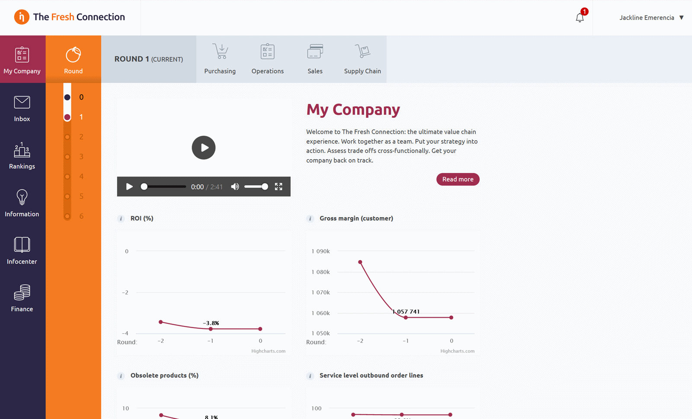Enter fullscreen mode for the video
This screenshot has width=692, height=419.
(279, 187)
